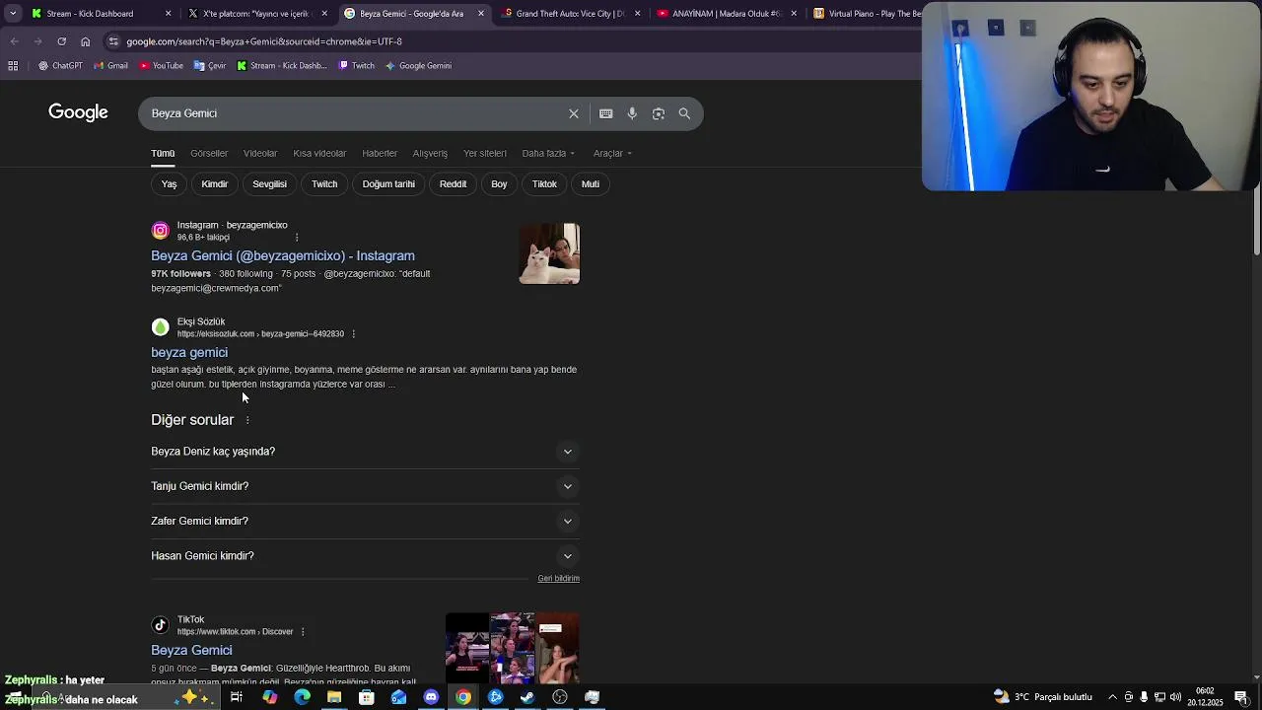Reload the page in the browser toolbar

[x=61, y=41]
